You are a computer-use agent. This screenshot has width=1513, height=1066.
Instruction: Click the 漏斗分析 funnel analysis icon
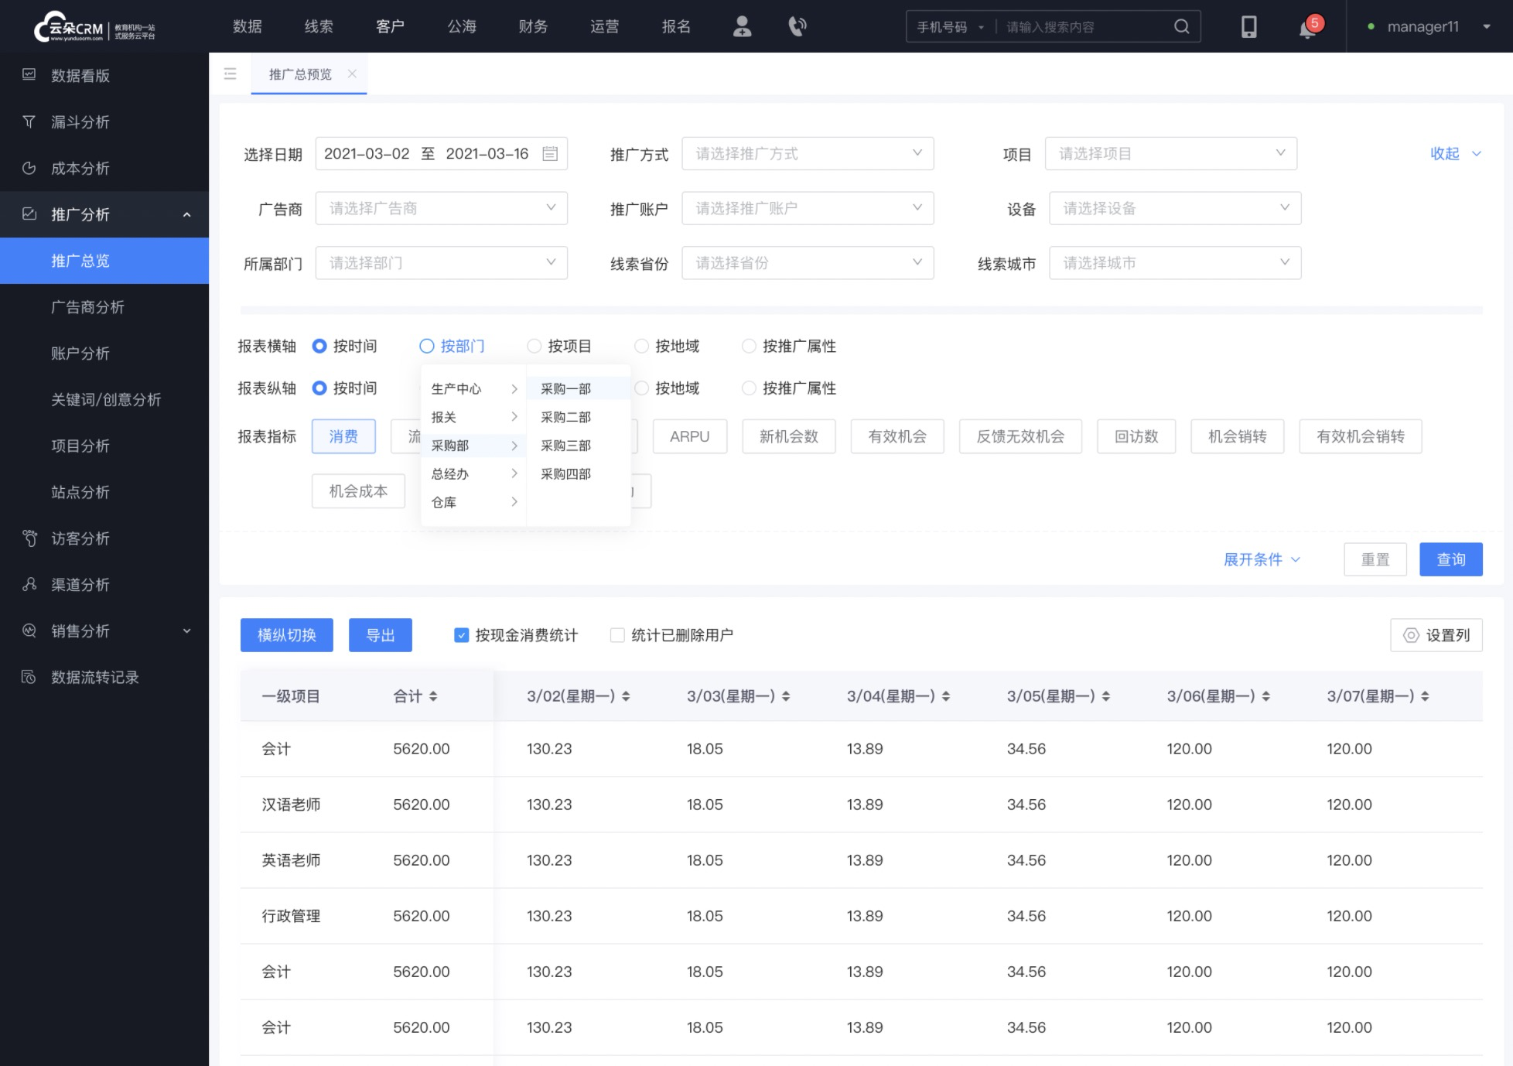(x=30, y=121)
